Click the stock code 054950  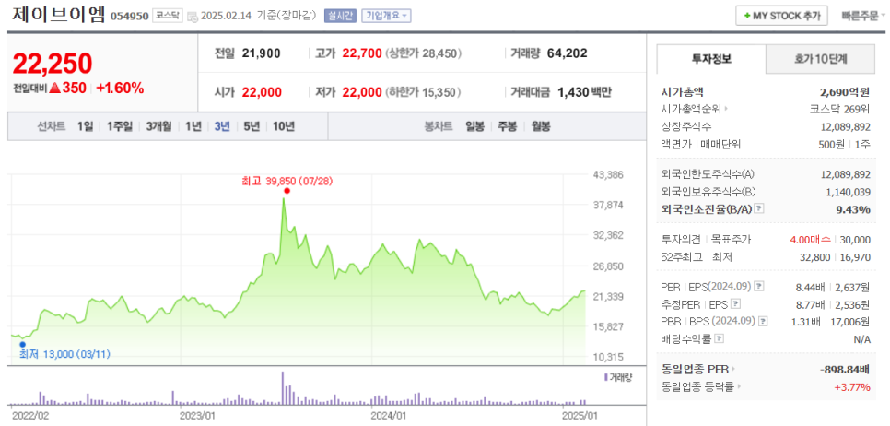(x=129, y=17)
